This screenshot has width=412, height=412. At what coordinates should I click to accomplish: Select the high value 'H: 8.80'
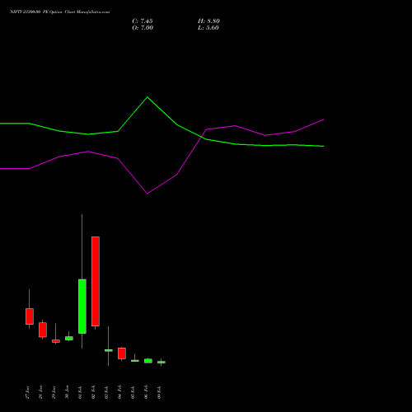208,21
